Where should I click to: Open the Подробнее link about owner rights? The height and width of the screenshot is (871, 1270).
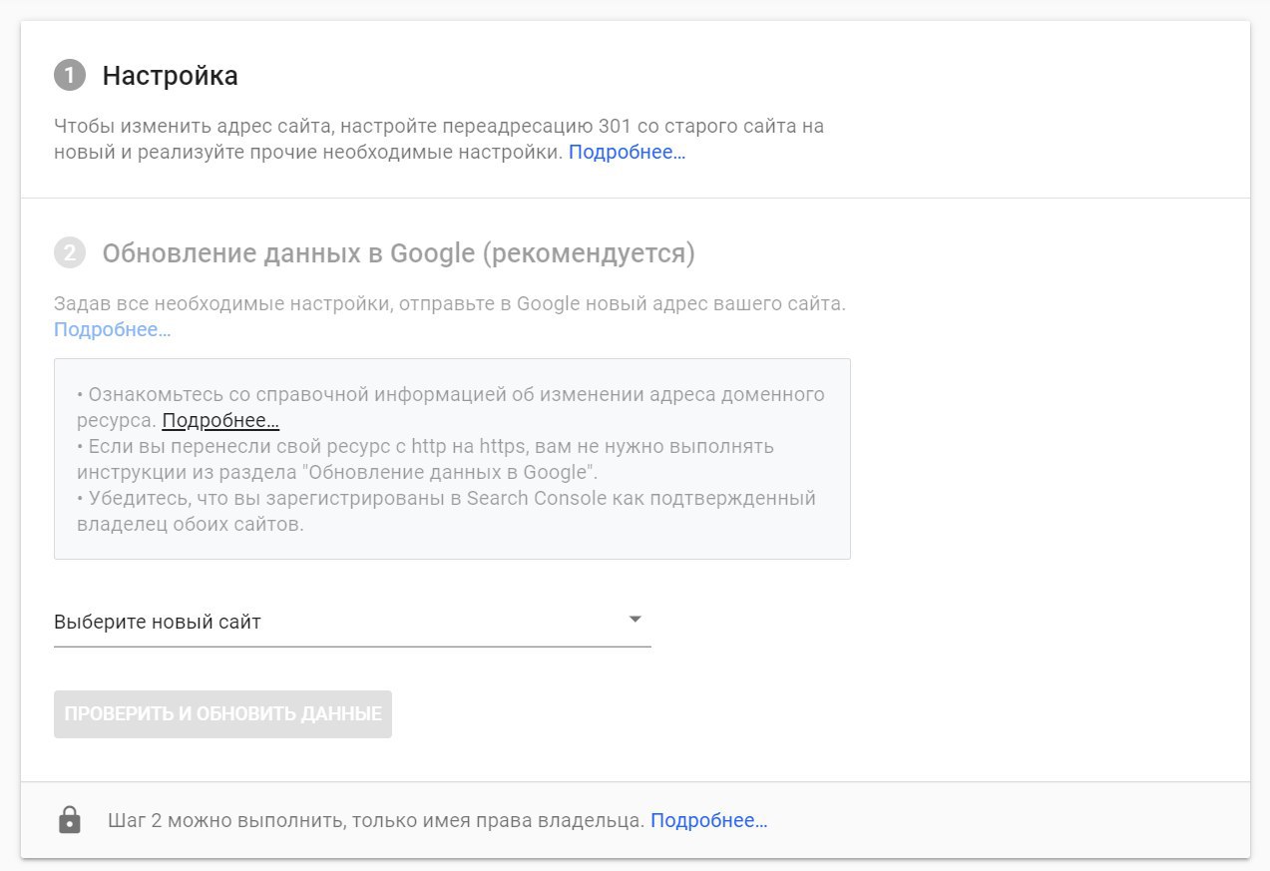[708, 820]
